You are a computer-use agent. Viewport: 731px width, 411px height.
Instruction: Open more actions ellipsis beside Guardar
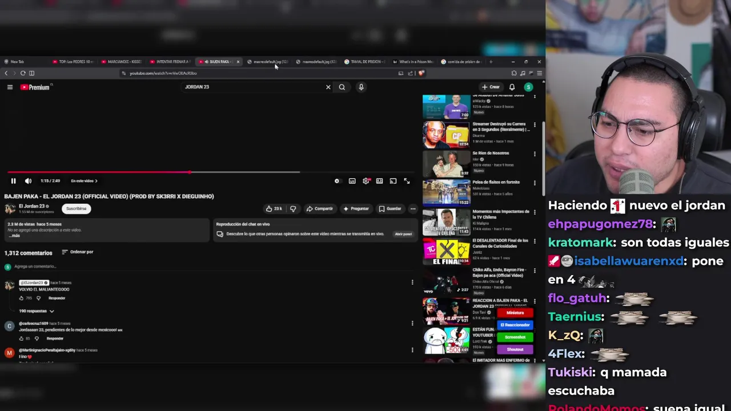tap(413, 209)
